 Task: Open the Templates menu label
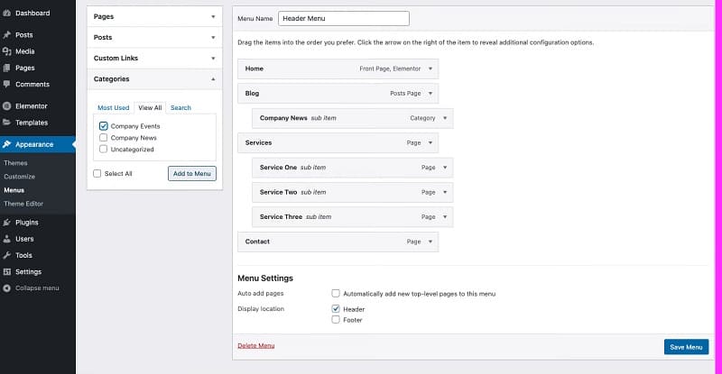tap(32, 123)
